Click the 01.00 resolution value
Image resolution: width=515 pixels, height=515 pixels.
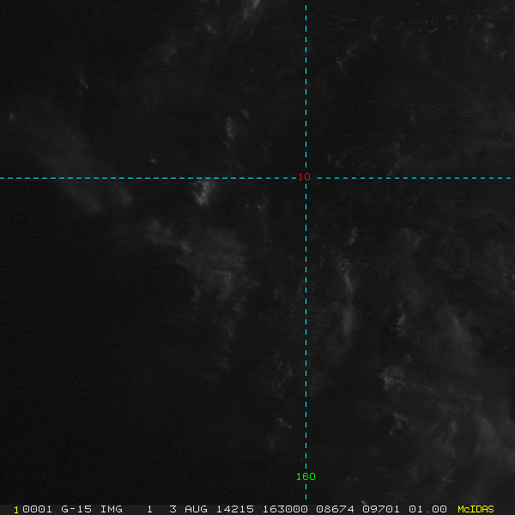[429, 509]
